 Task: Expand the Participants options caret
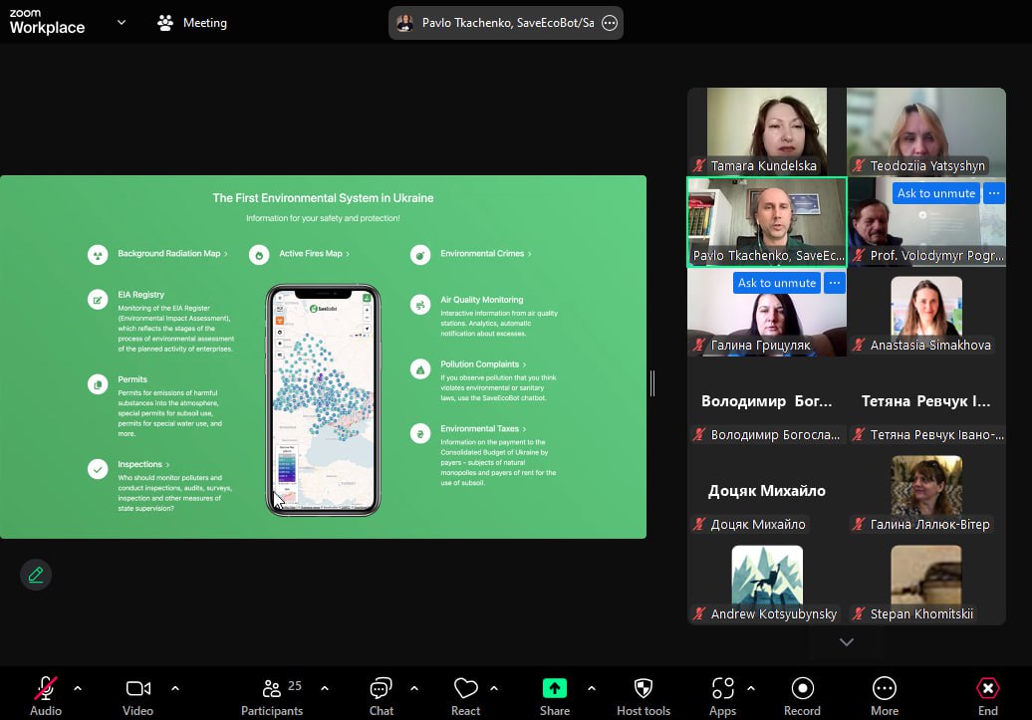click(325, 688)
